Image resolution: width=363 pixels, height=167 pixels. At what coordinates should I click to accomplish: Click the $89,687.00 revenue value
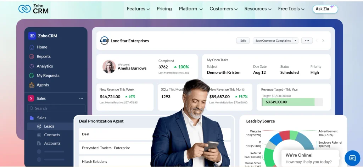(220, 97)
